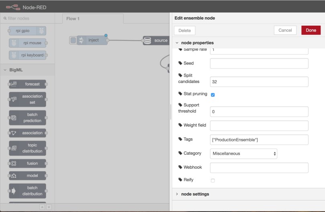Select the rpi mouse node
This screenshot has width=325, height=212.
pos(27,43)
